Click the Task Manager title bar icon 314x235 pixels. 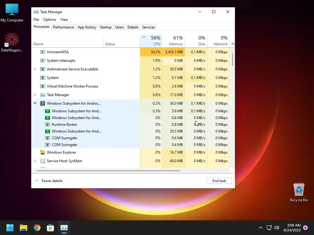36,12
